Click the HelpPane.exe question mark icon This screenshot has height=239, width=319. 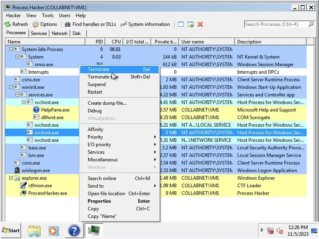tap(36, 110)
